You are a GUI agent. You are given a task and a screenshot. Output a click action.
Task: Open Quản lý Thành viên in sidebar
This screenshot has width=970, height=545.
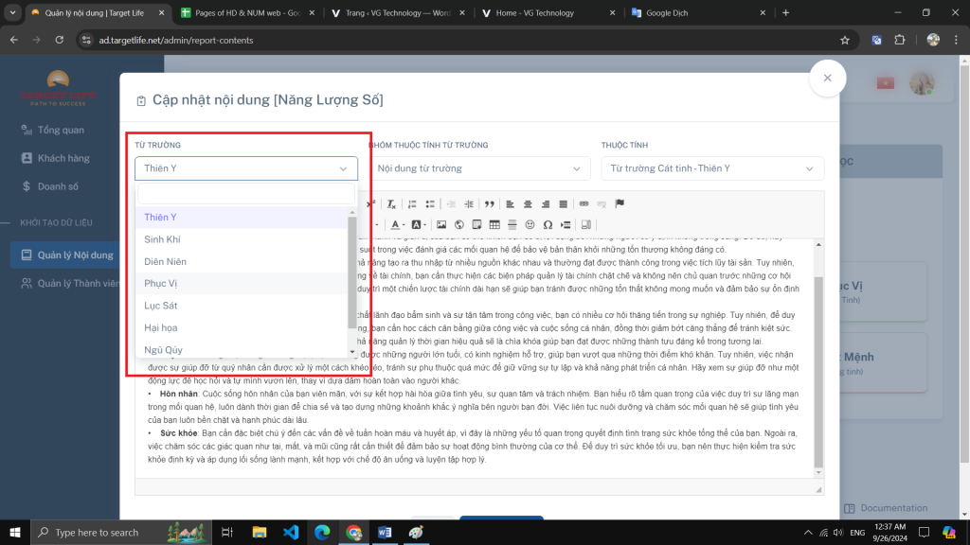[69, 284]
